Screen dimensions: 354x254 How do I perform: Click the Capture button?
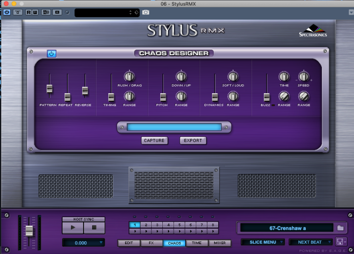point(154,140)
